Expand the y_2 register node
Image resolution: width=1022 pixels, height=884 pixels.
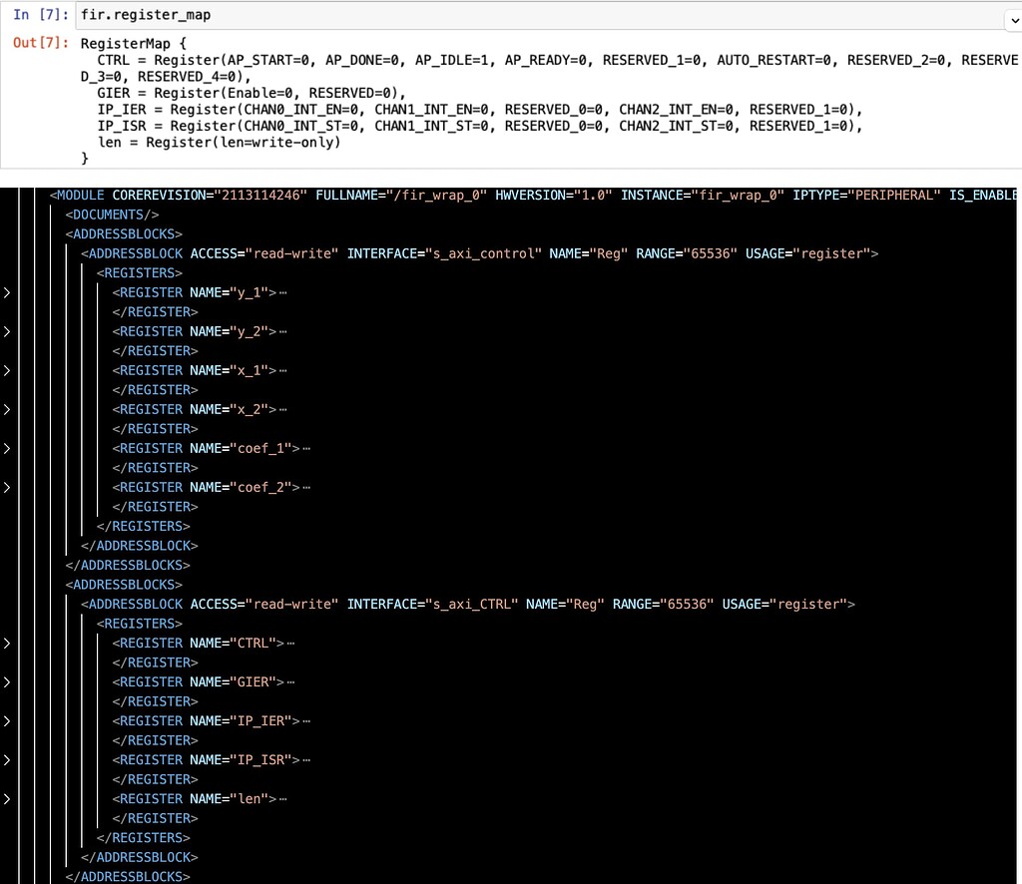pos(7,330)
